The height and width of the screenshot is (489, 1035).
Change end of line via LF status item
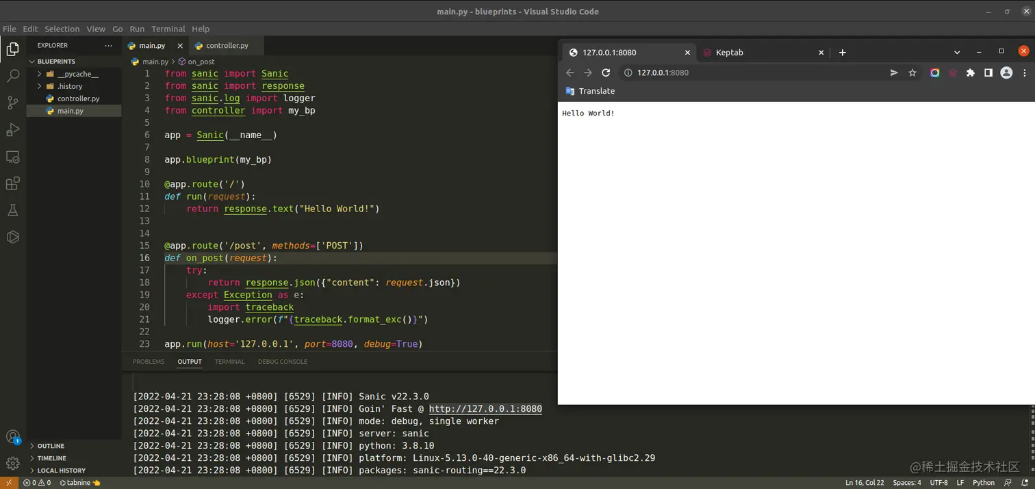(960, 483)
